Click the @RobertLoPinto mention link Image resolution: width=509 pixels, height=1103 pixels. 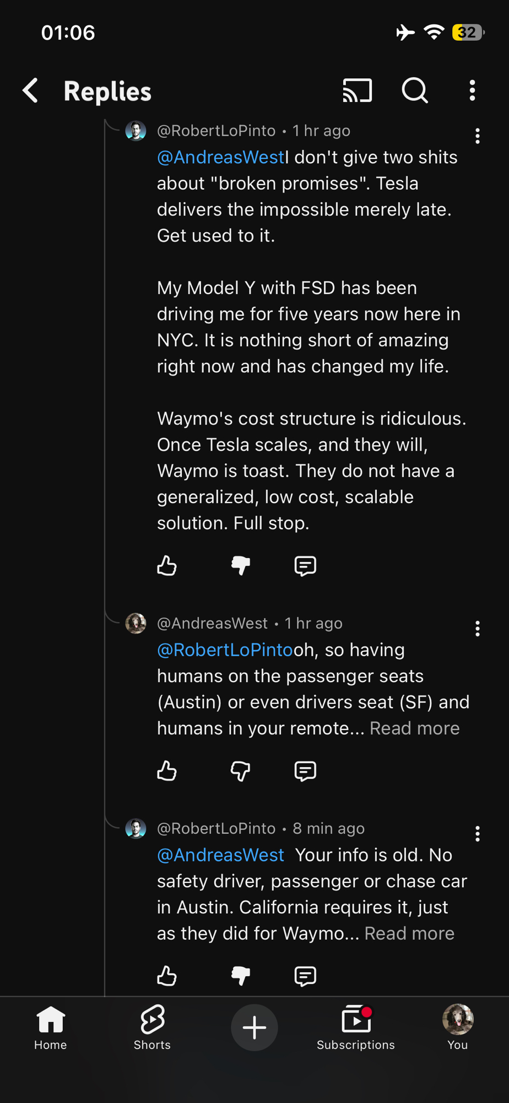click(x=225, y=650)
